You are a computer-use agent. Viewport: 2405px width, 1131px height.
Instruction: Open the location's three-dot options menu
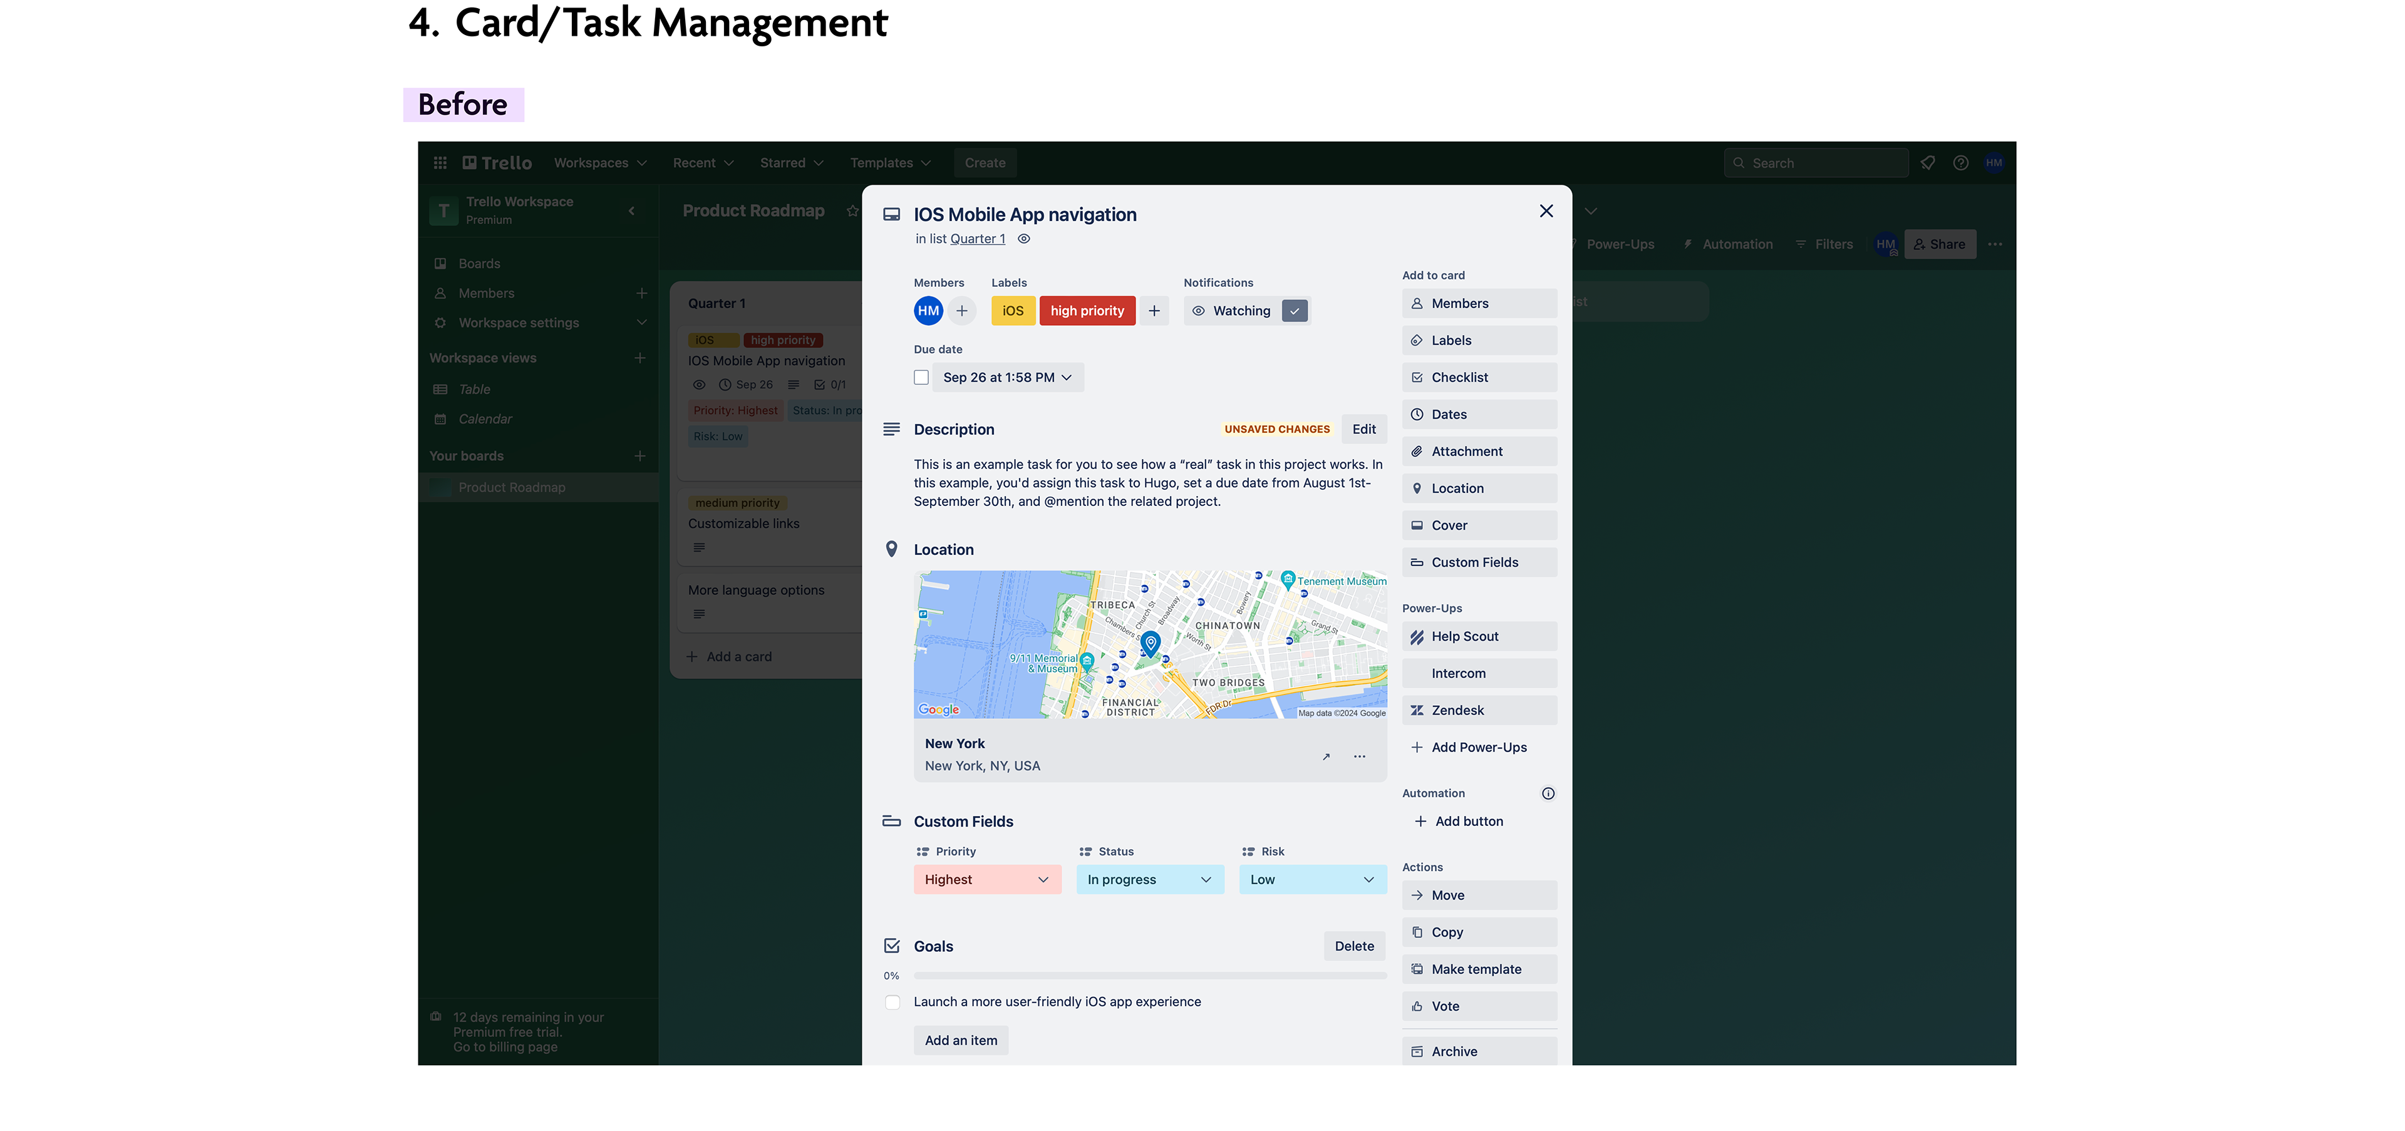pyautogui.click(x=1359, y=756)
